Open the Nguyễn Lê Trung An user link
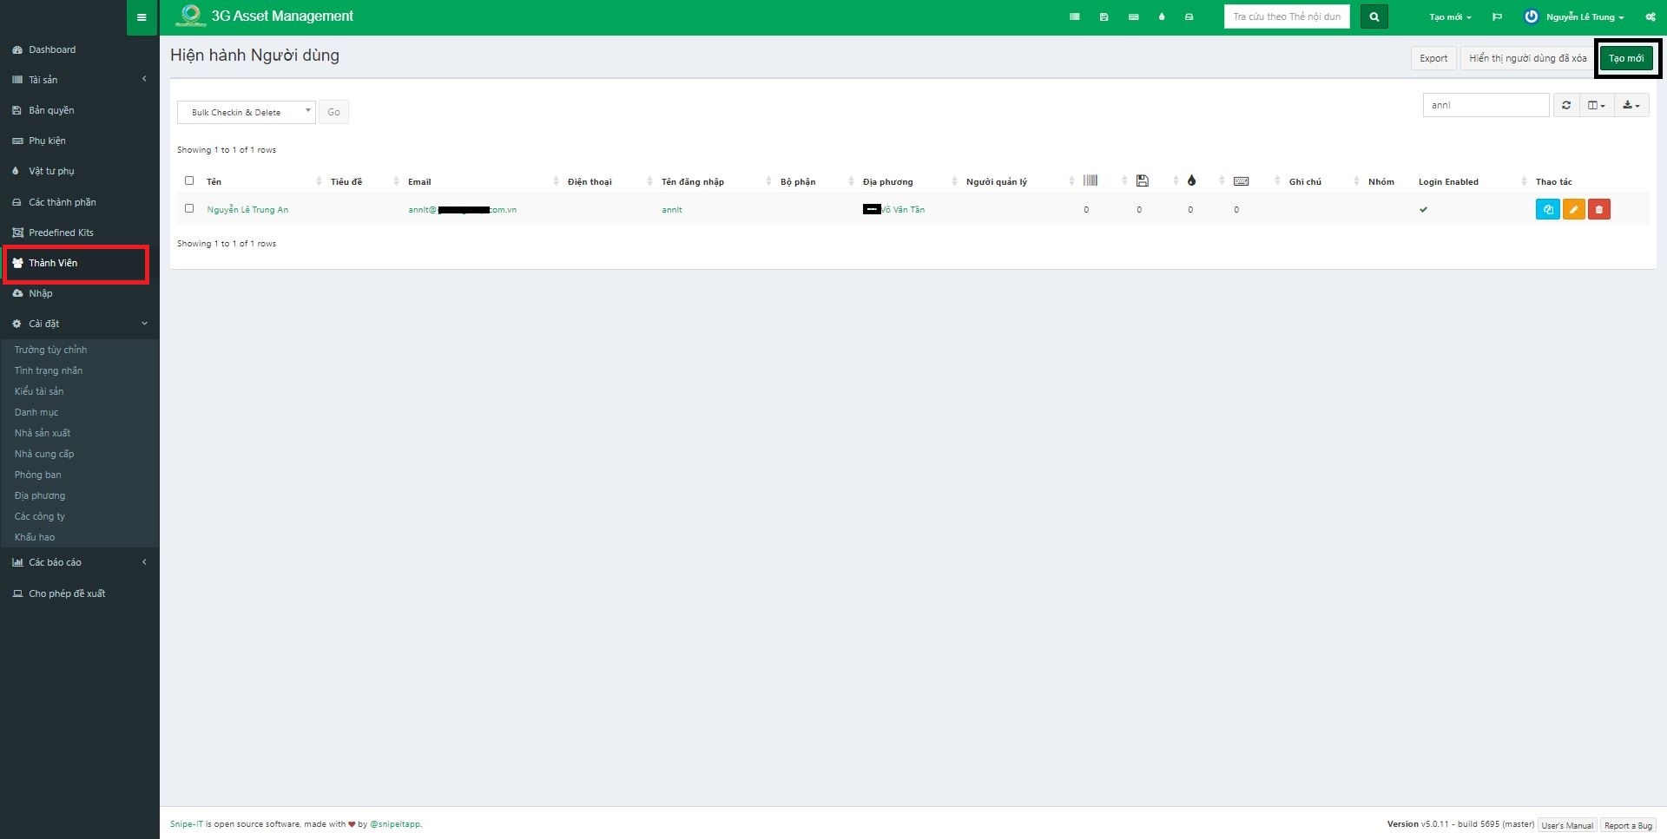The width and height of the screenshot is (1667, 839). 247,210
